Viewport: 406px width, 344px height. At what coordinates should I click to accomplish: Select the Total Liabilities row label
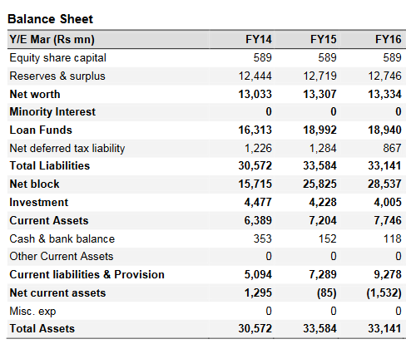click(x=50, y=165)
